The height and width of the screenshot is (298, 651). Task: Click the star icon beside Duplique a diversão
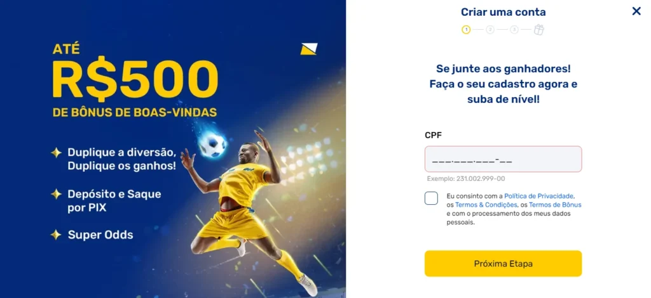point(56,153)
